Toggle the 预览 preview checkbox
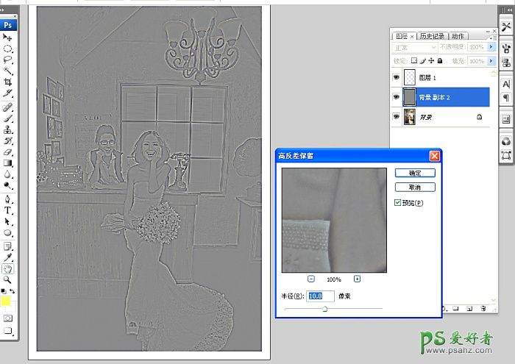515x364 pixels. [398, 202]
